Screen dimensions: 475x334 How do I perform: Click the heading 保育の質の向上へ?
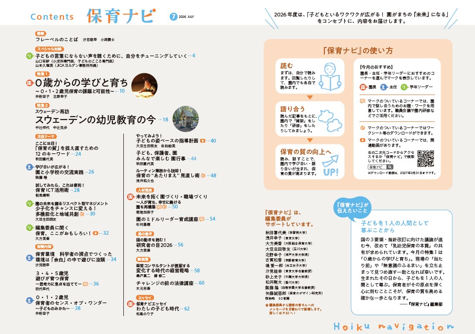pos(306,152)
